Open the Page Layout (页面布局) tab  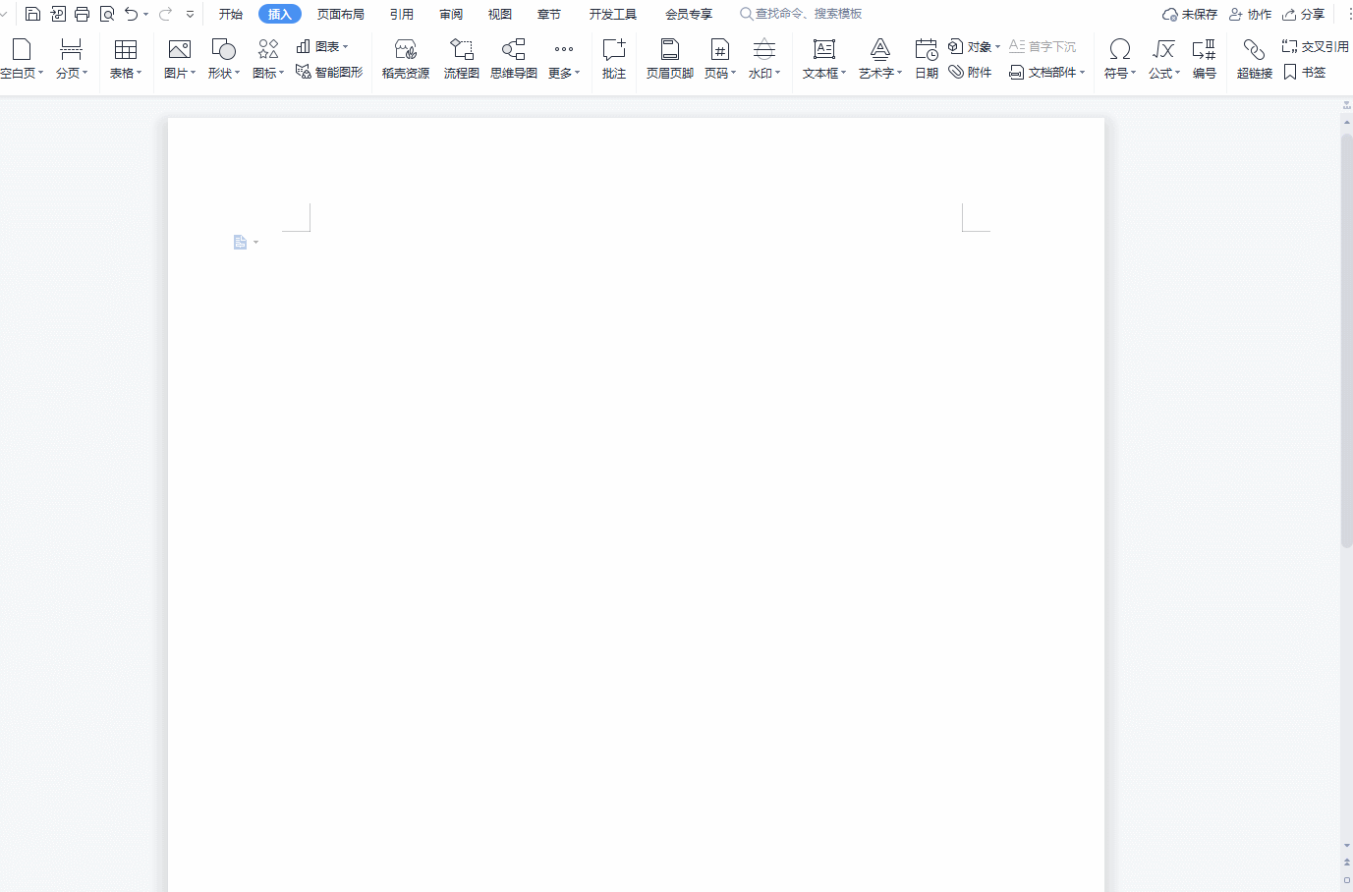click(341, 14)
